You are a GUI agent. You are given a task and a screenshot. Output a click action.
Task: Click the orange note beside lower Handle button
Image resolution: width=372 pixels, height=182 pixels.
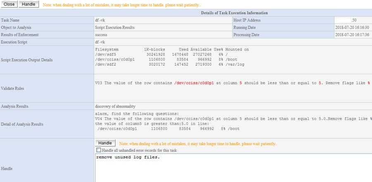click(198, 144)
